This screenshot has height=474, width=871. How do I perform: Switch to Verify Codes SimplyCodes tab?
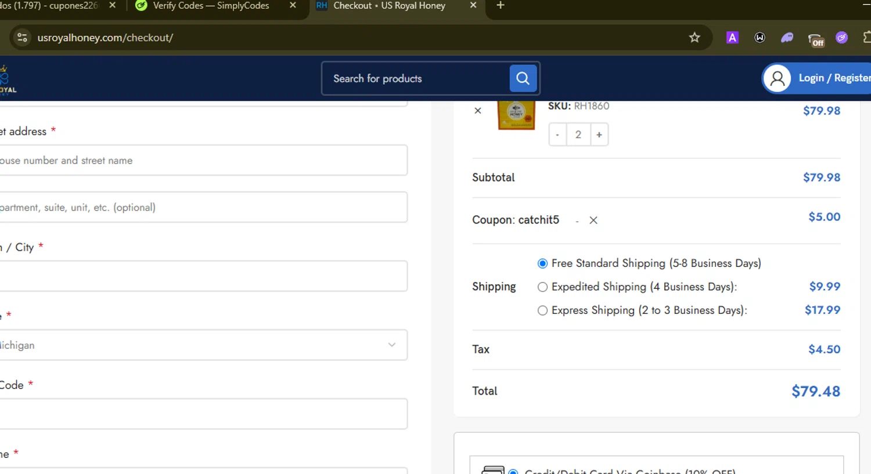point(211,6)
